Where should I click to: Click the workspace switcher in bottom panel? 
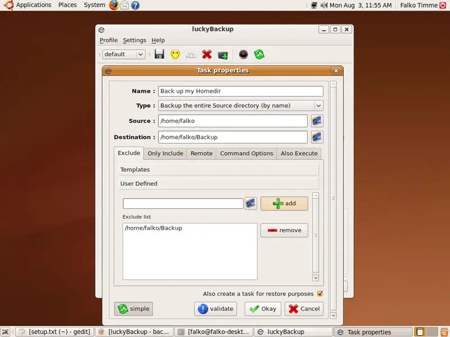tap(426, 332)
